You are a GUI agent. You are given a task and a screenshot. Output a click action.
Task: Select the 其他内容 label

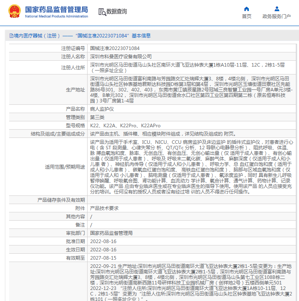(75, 217)
